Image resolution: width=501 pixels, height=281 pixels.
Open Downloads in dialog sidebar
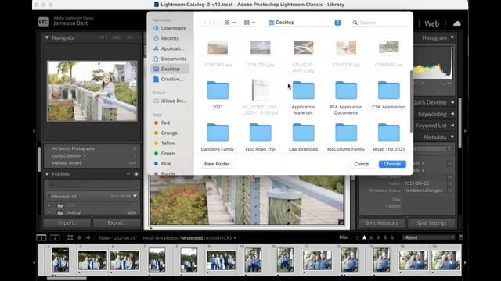click(170, 28)
